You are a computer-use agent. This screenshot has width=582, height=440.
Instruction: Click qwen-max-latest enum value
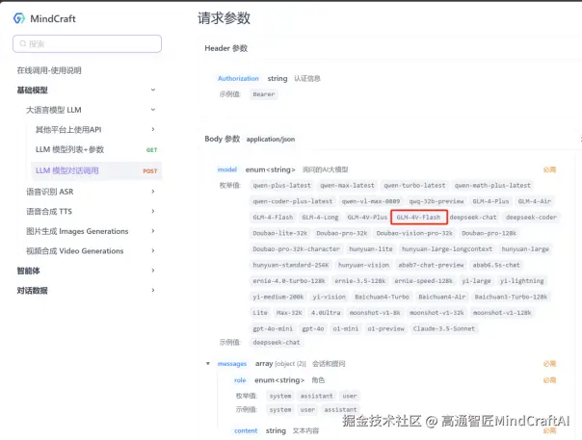coord(347,185)
